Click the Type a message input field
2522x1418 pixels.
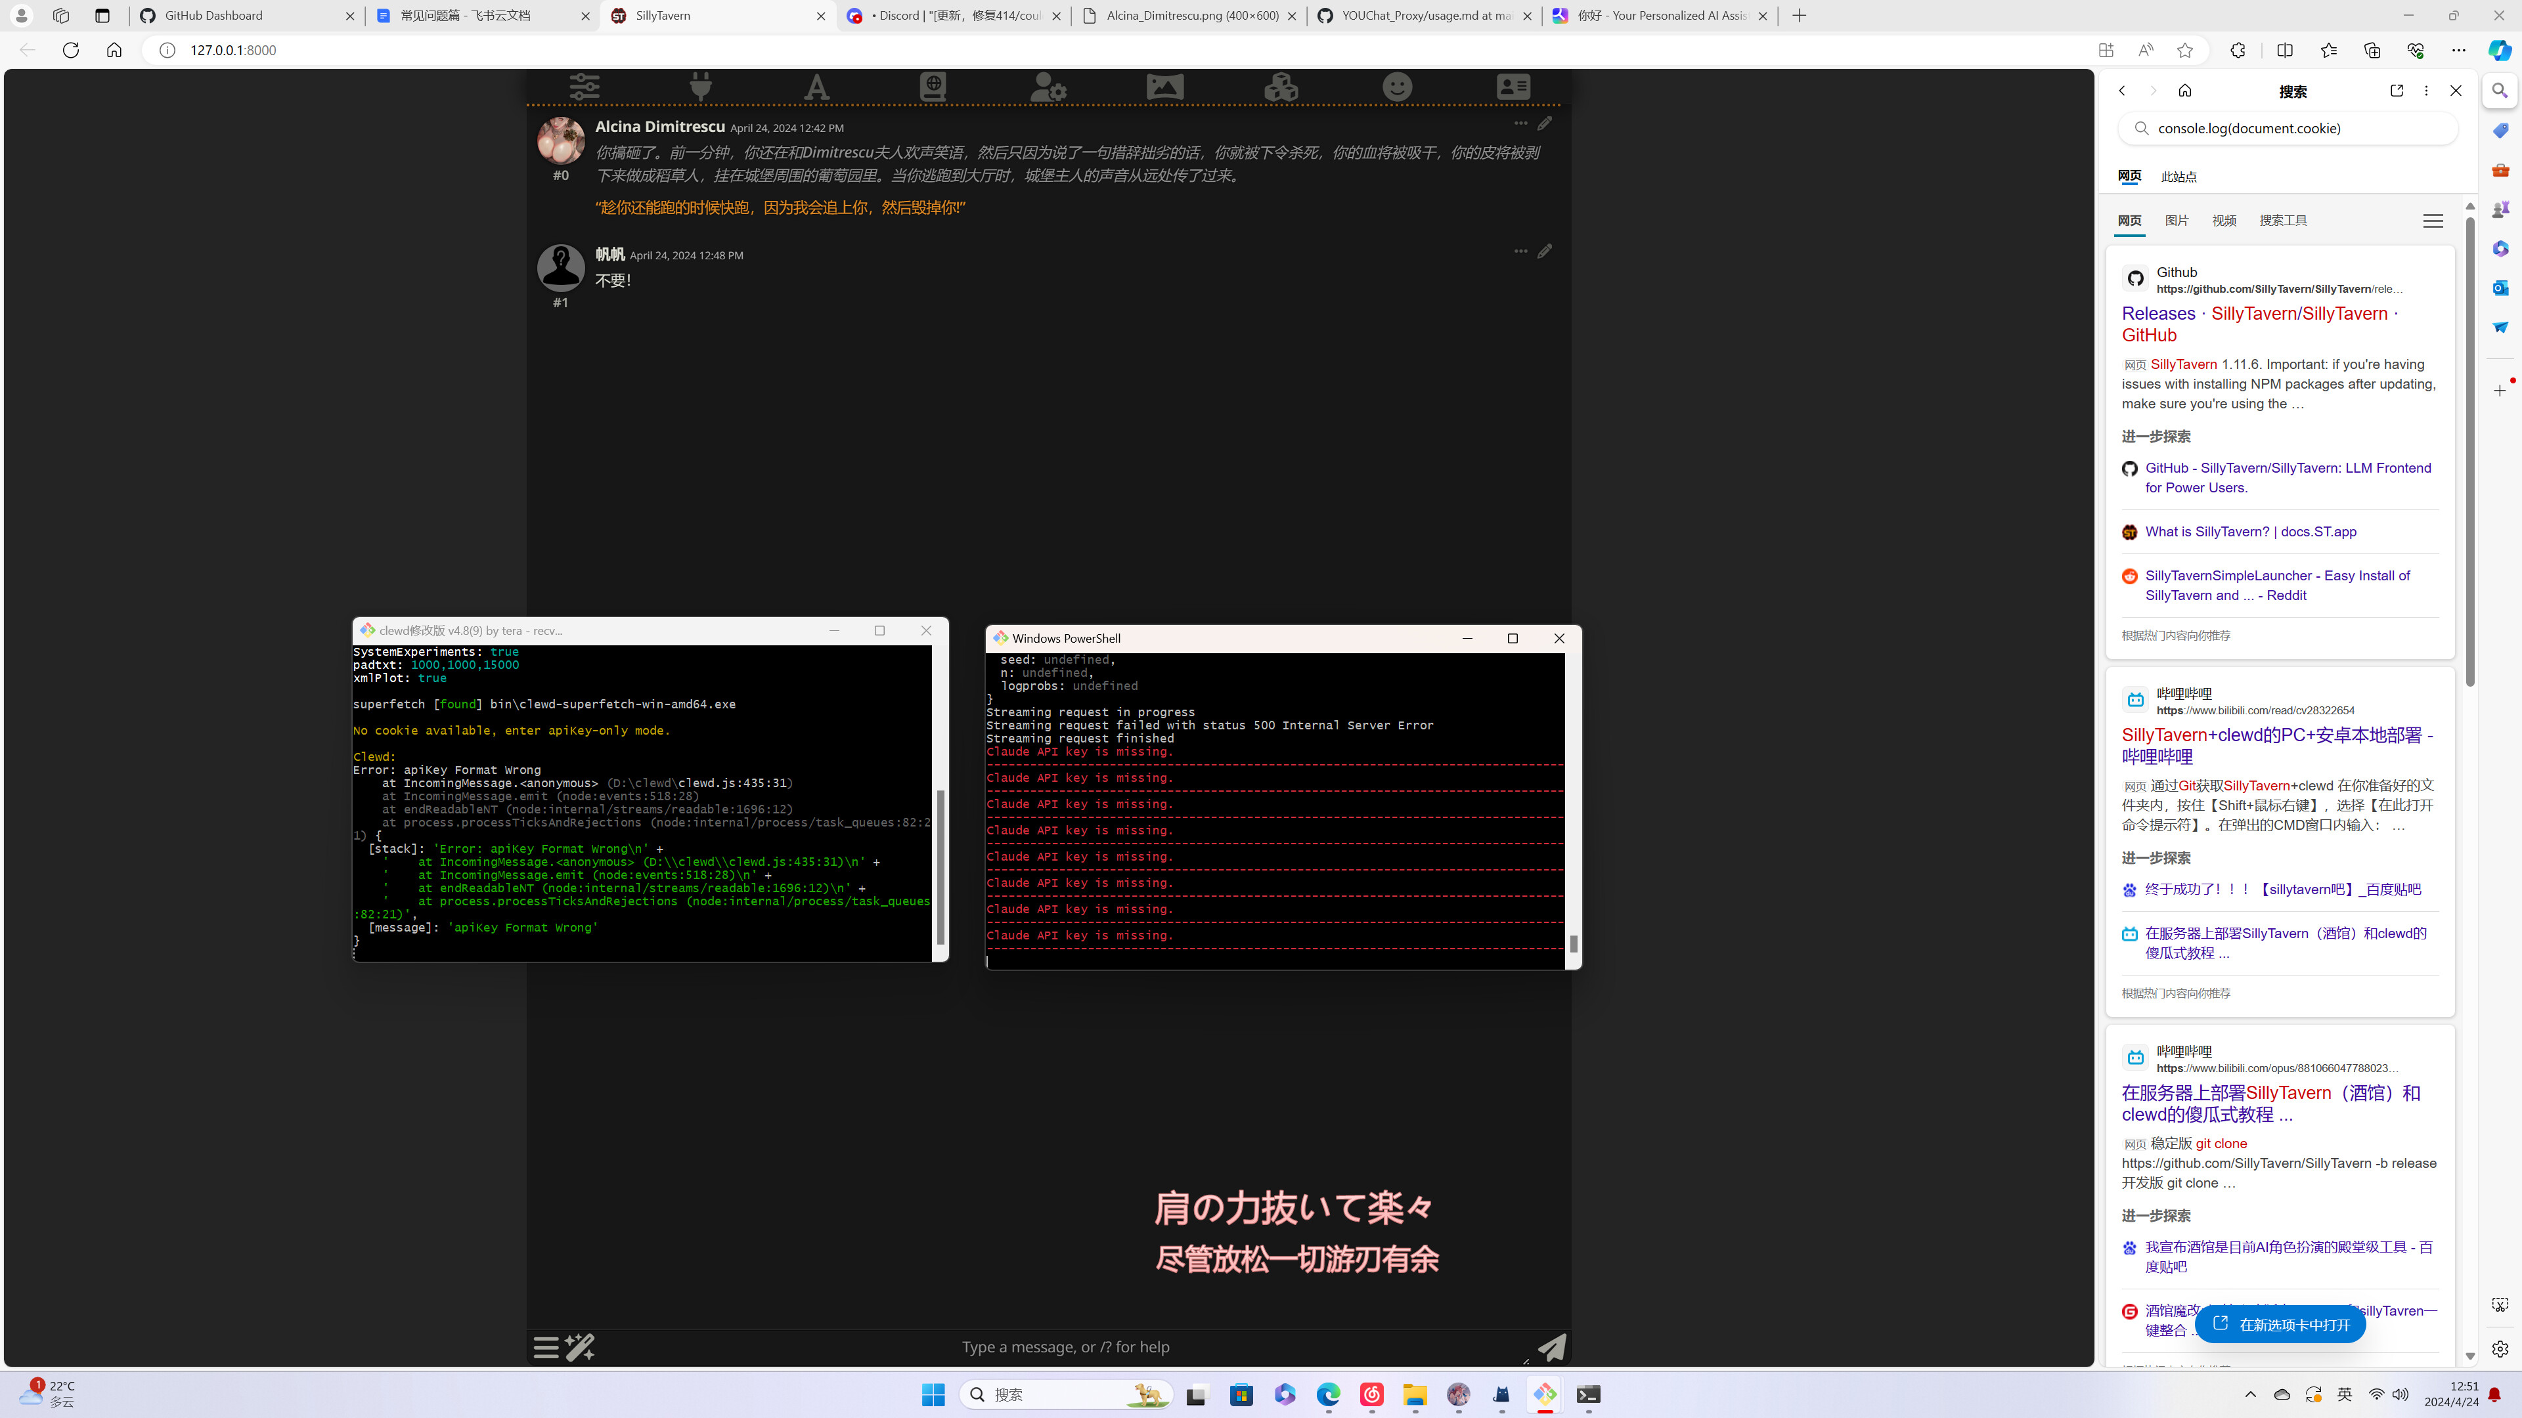click(x=1065, y=1346)
